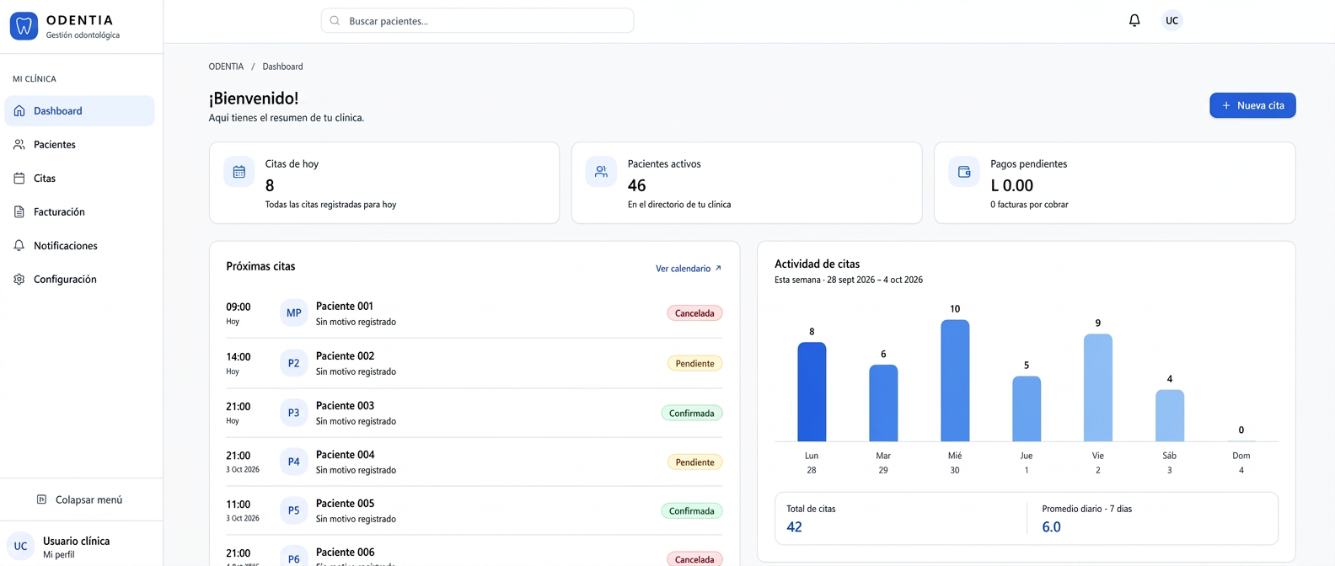Image resolution: width=1335 pixels, height=566 pixels.
Task: Click the Citas calendar icon in sidebar
Action: [x=19, y=178]
